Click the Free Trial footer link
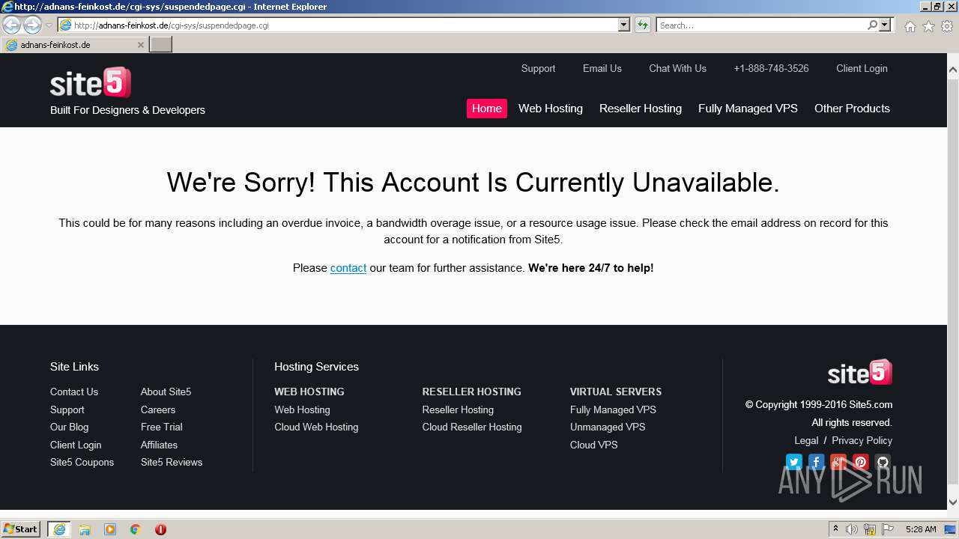 tap(162, 427)
